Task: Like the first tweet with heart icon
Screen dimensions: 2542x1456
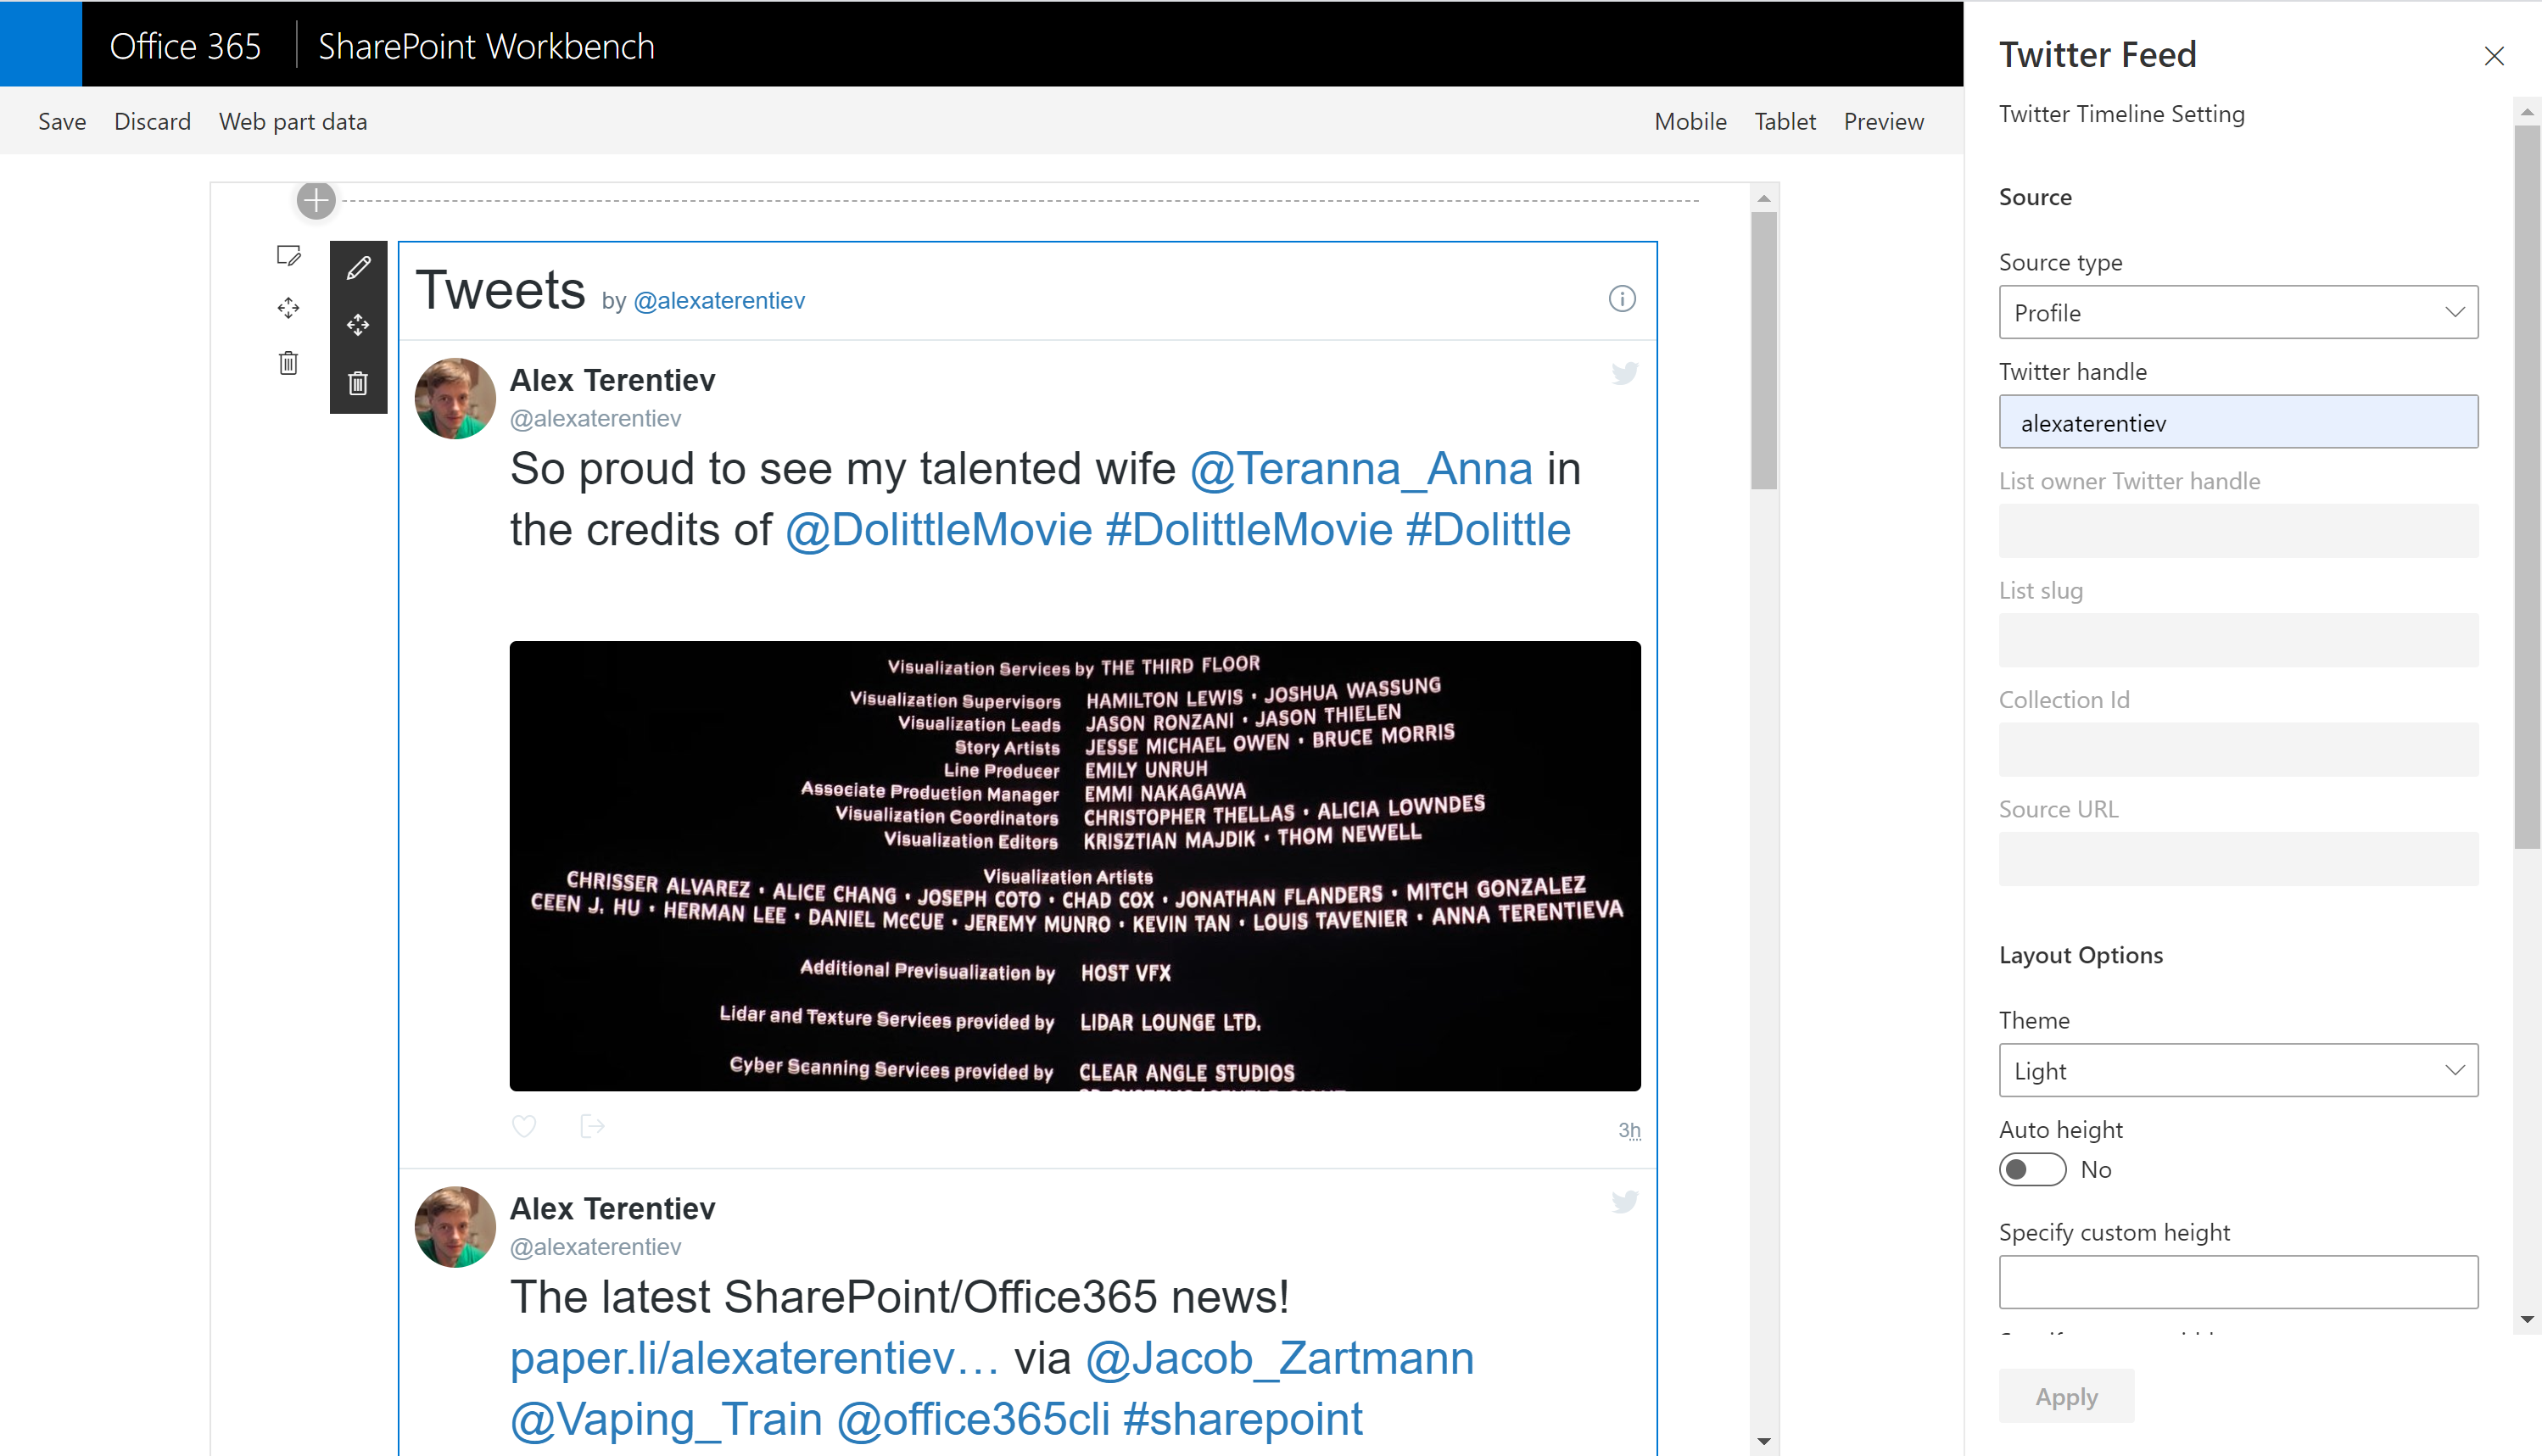Action: click(x=524, y=1126)
